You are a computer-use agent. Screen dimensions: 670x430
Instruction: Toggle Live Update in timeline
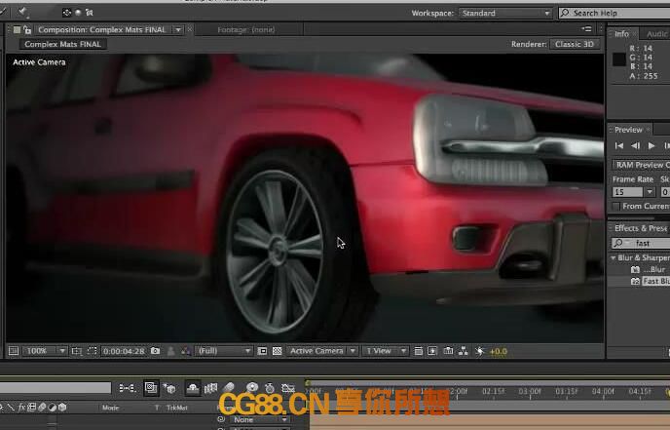[151, 388]
